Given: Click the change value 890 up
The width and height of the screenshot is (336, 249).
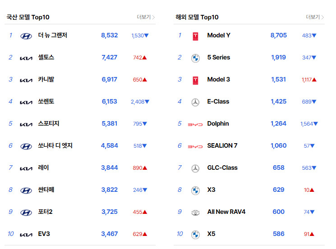Looking at the screenshot, I should click(x=140, y=168).
